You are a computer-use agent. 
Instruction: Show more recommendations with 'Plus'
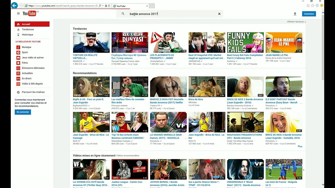coord(300,146)
